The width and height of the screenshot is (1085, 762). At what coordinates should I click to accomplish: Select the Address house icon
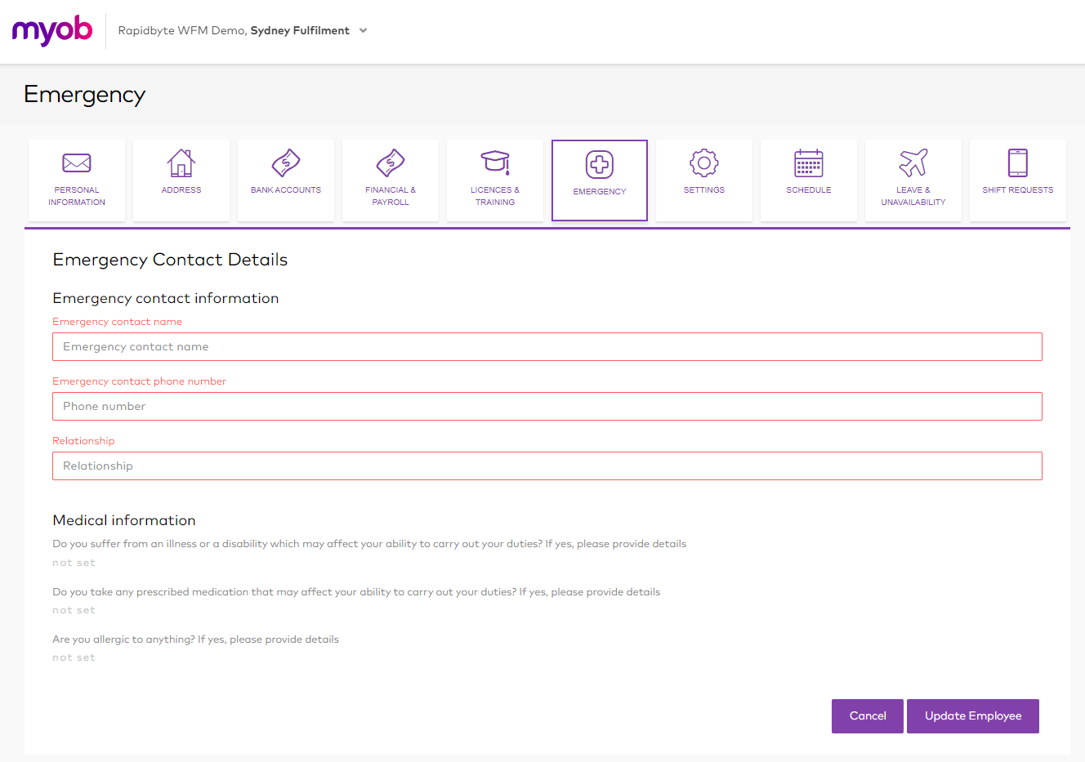[x=181, y=163]
